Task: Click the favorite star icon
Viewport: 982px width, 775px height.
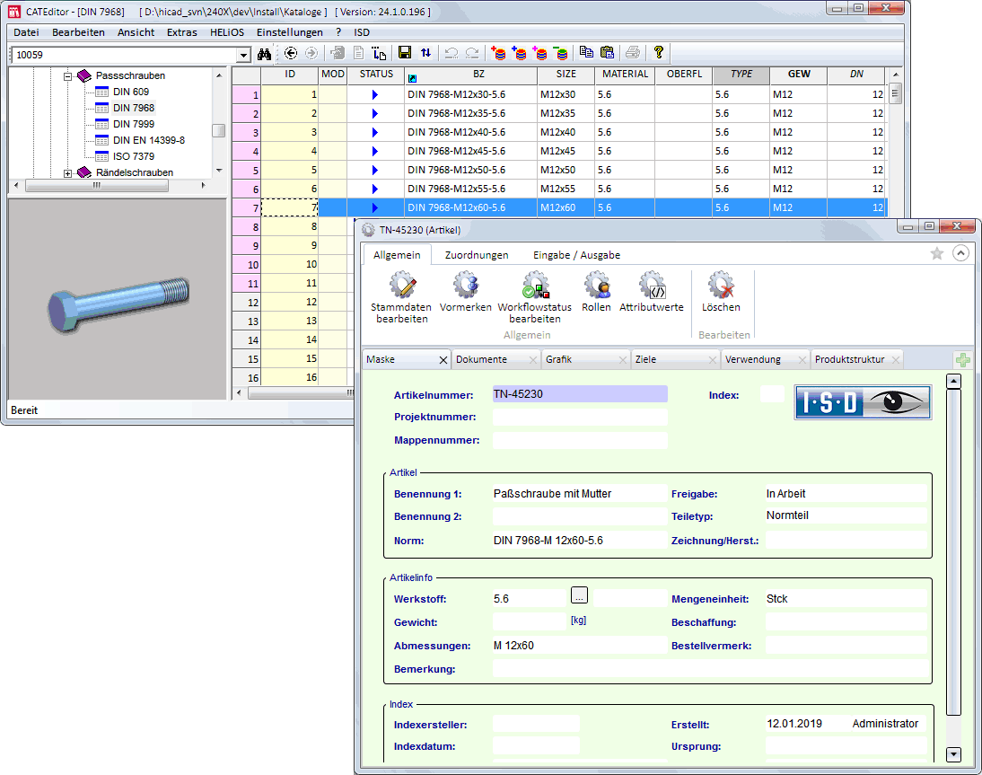Action: 936,254
